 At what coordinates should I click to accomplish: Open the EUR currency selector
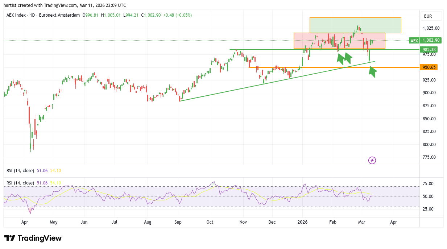(x=431, y=16)
